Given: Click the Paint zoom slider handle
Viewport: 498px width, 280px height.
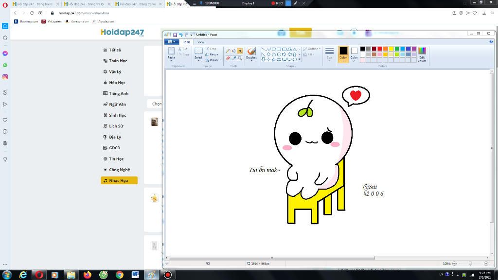Looking at the screenshot, I should point(470,263).
